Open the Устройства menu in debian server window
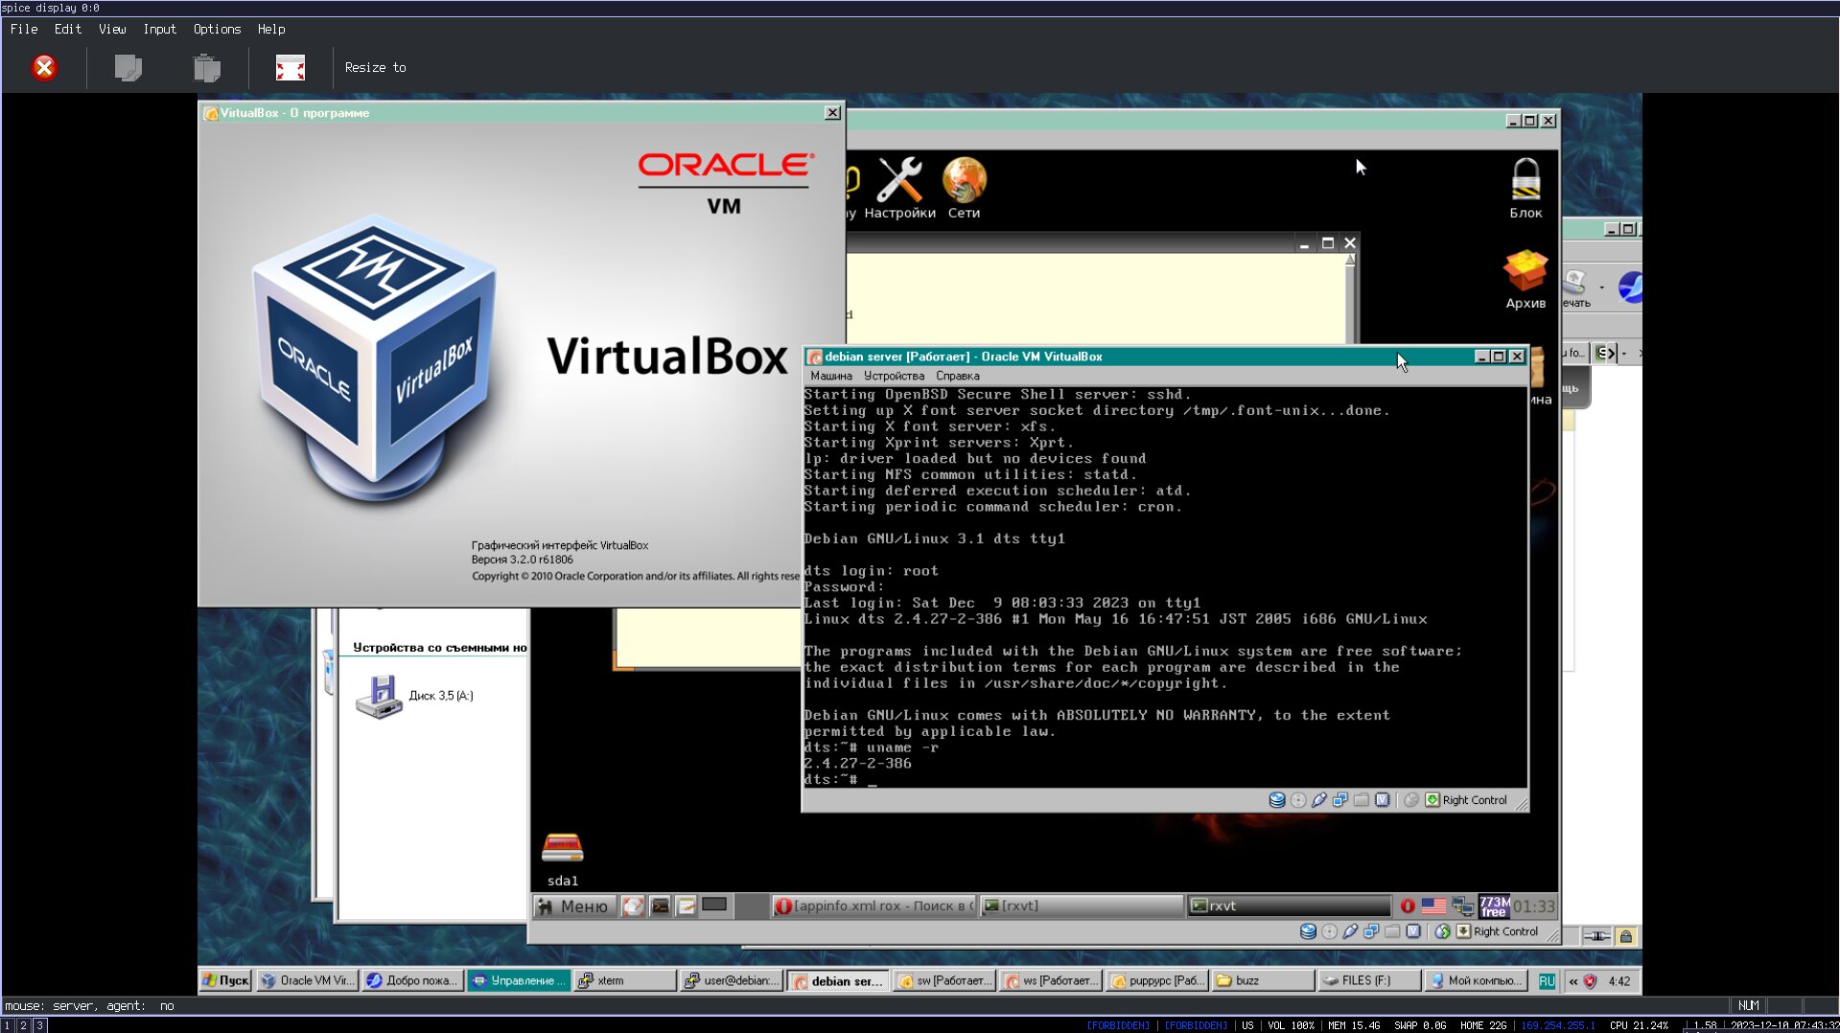The image size is (1840, 1033). [894, 376]
